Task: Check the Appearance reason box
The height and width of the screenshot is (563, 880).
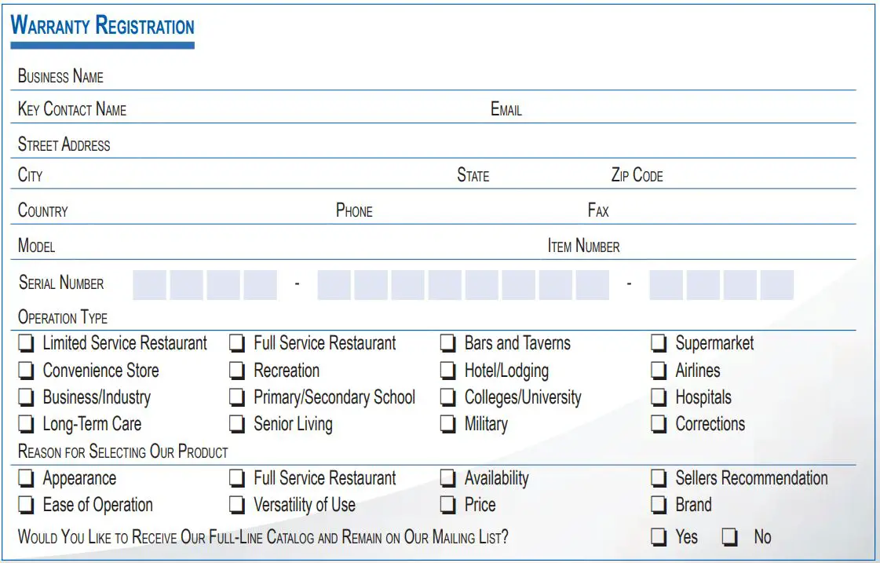Action: (27, 478)
